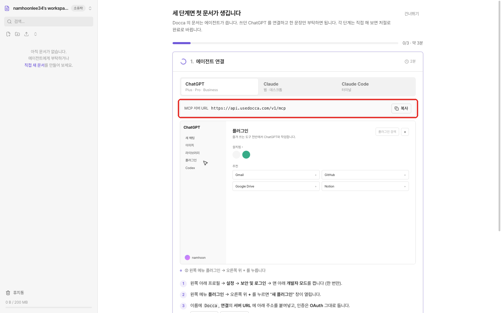Skip onboarding with 건너뛰기
Image resolution: width=501 pixels, height=313 pixels.
412,14
